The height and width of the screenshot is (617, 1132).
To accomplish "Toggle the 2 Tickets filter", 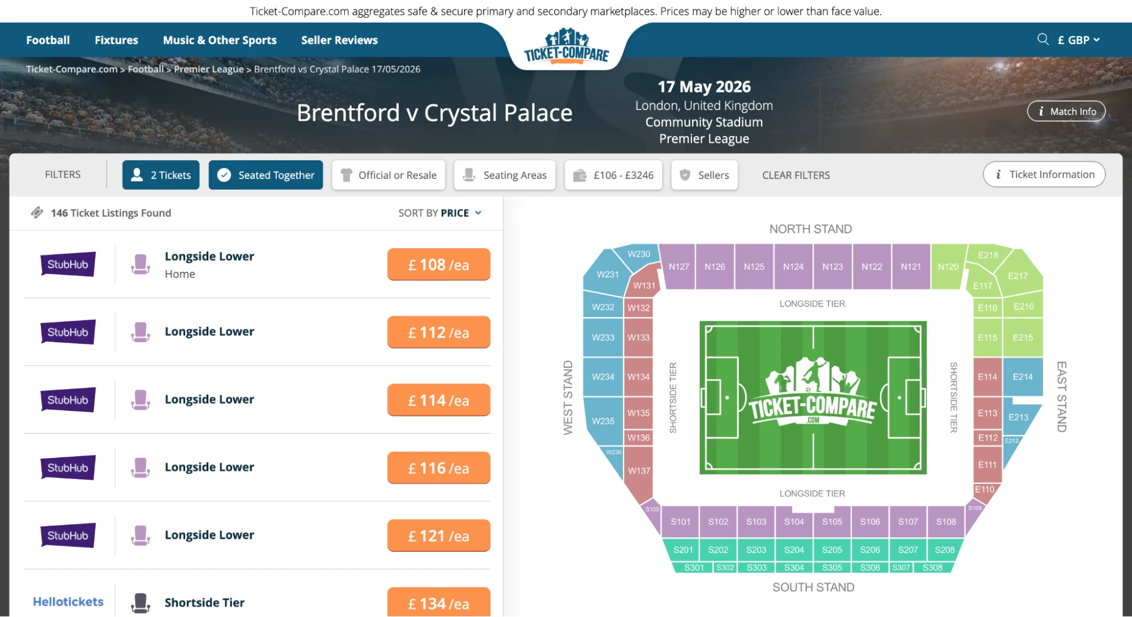I will coord(160,175).
